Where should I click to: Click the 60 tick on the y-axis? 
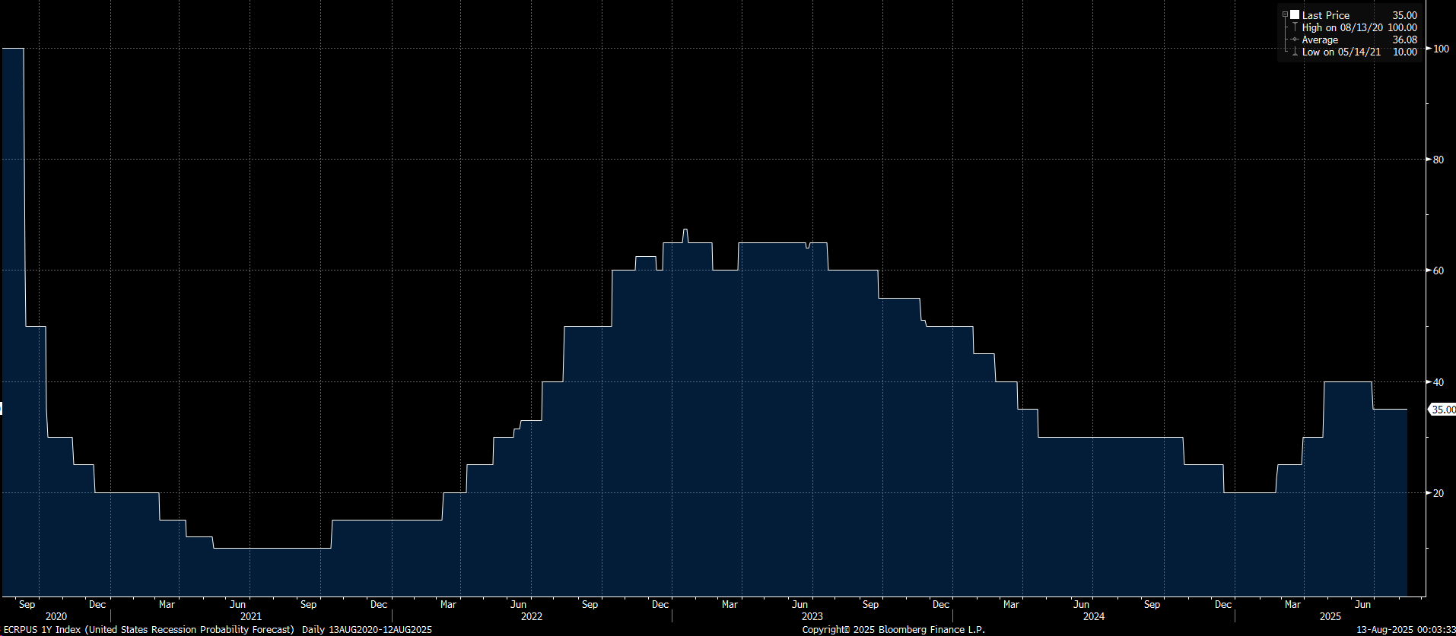coord(1438,271)
